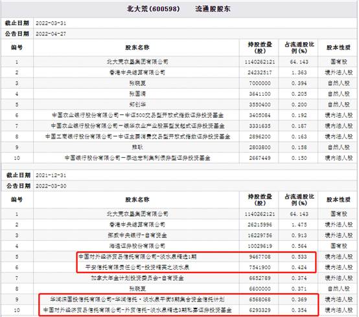The width and height of the screenshot is (359, 317).
Task: Click 股东名称 header in the top table
Action: click(x=137, y=47)
